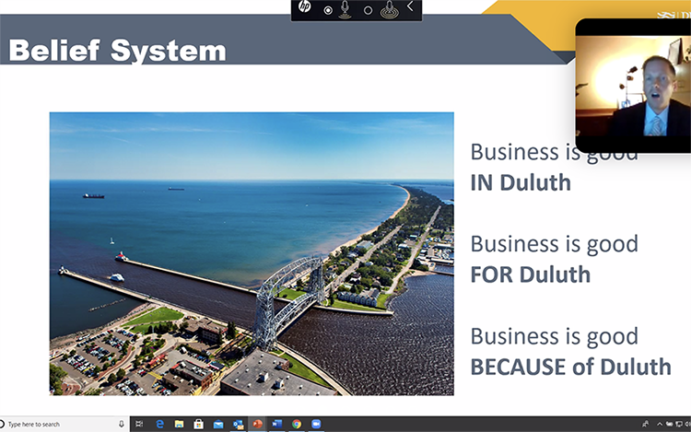
Task: Select the second microphone mode radio button
Action: [x=368, y=10]
